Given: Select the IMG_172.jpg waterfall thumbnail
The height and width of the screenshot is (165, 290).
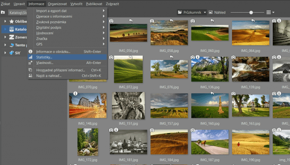Looking at the screenshot, I should pyautogui.click(x=87, y=142).
